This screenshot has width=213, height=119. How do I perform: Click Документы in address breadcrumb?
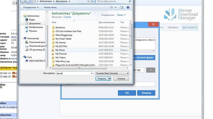[x=62, y=1]
